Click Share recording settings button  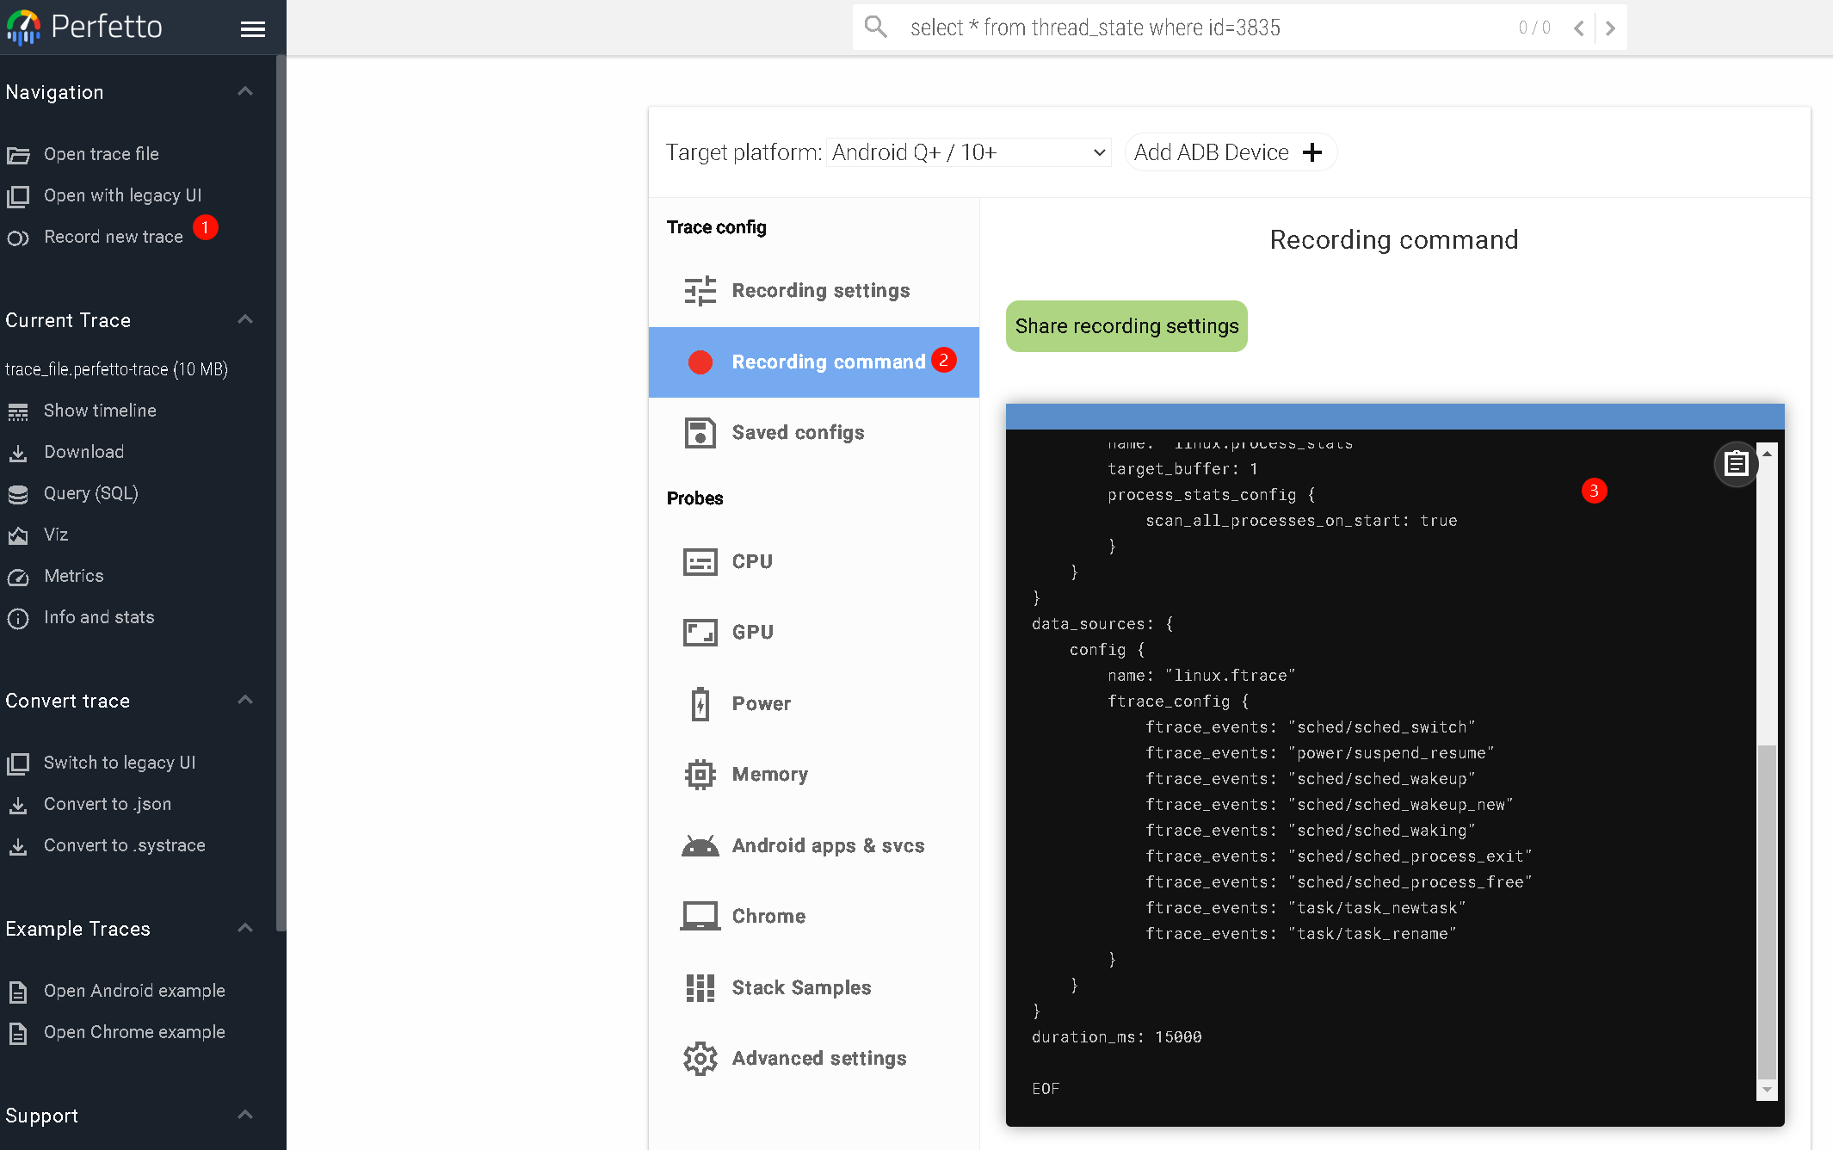pyautogui.click(x=1126, y=326)
